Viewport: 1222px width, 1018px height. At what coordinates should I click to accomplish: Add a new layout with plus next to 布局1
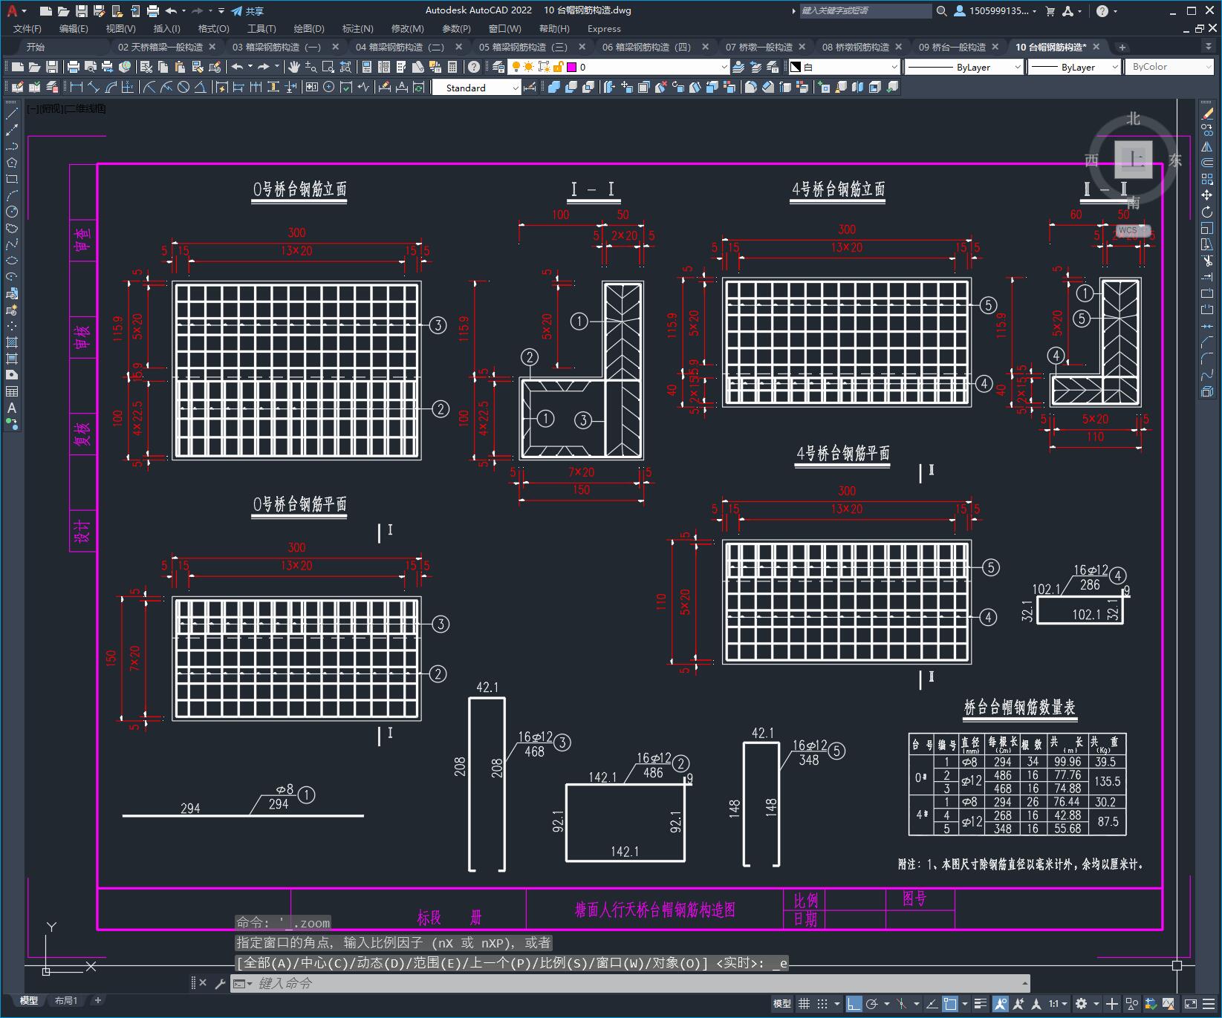point(97,1000)
